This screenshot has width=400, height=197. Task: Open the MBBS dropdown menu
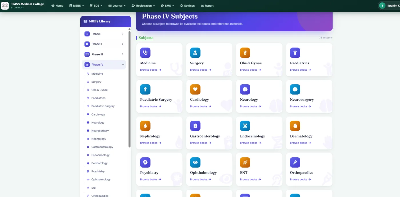tap(77, 6)
